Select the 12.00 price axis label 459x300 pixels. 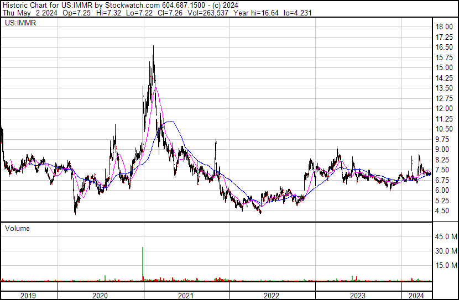444,108
